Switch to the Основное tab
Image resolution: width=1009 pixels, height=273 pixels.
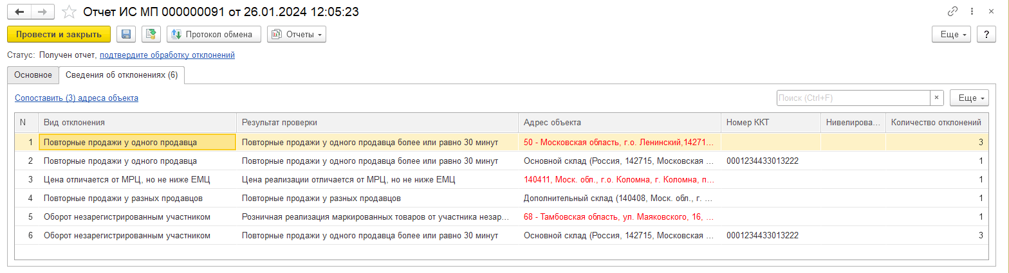[x=33, y=75]
